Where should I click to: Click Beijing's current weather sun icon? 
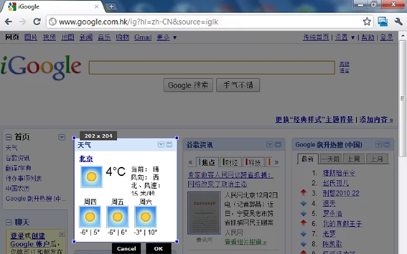[91, 176]
